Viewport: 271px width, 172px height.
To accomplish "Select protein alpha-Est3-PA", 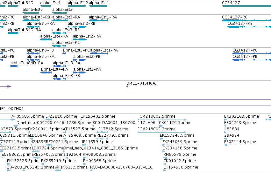I will pyautogui.click(x=60, y=66).
